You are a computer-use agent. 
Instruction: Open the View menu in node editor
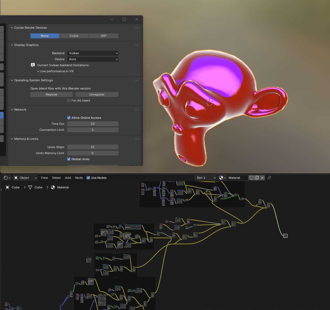click(x=44, y=178)
